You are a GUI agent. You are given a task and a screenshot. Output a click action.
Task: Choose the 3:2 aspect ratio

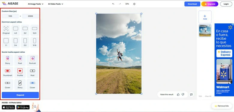(x=25, y=30)
